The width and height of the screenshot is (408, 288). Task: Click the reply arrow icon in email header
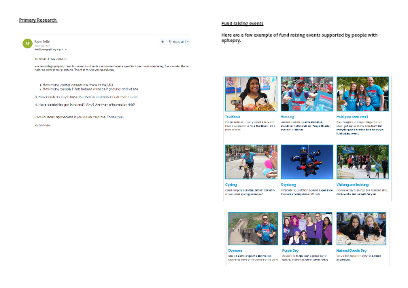[163, 41]
